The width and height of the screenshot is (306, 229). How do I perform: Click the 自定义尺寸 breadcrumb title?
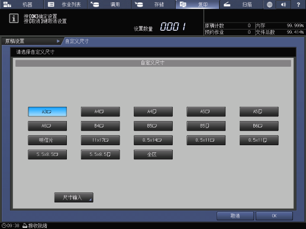77,41
